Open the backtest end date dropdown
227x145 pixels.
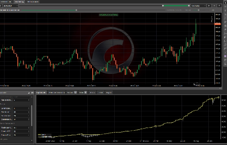click(x=198, y=6)
